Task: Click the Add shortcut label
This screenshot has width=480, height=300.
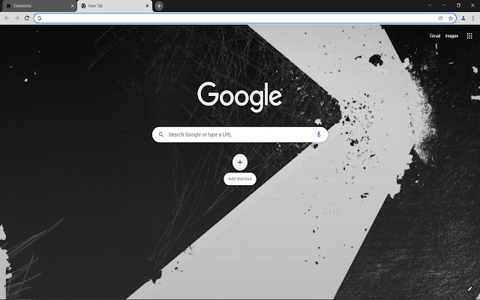Action: point(240,179)
